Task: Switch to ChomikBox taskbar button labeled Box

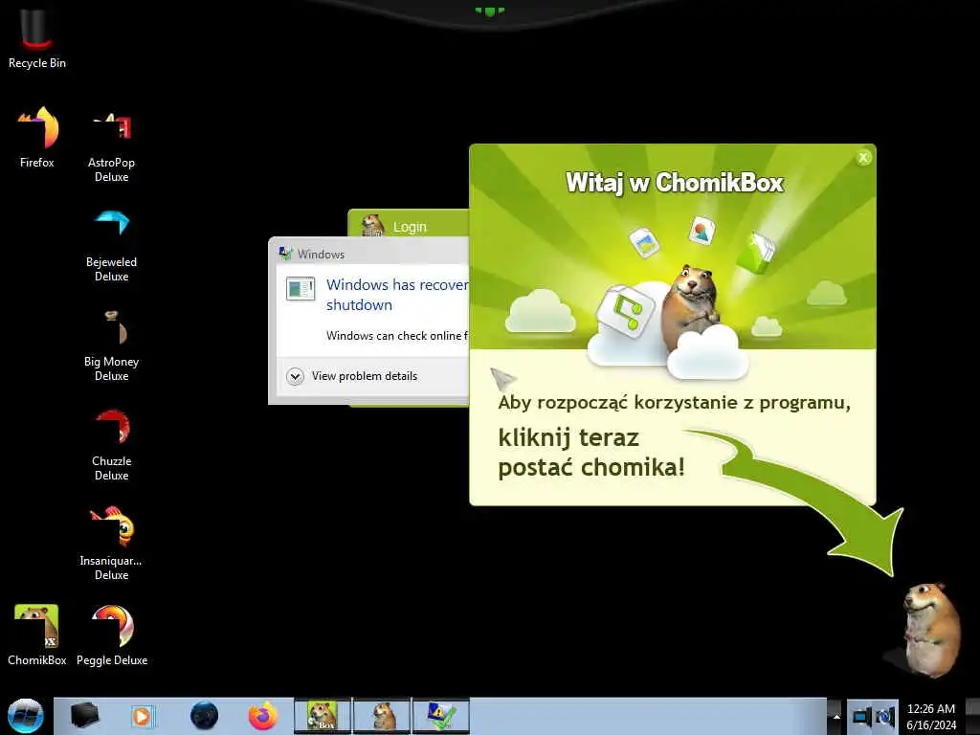Action: (x=323, y=716)
